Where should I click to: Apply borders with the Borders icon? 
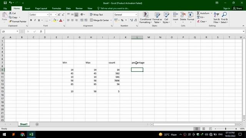click(47, 20)
